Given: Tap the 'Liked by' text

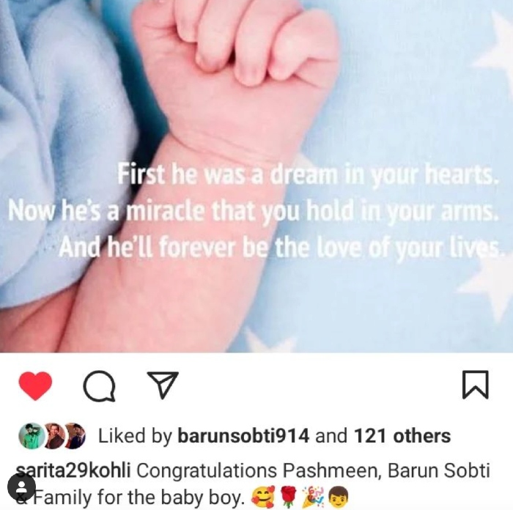Looking at the screenshot, I should (135, 437).
